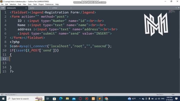Image resolution: width=180 pixels, height=101 pixels.
Task: Open the File menu
Action: (2, 4)
